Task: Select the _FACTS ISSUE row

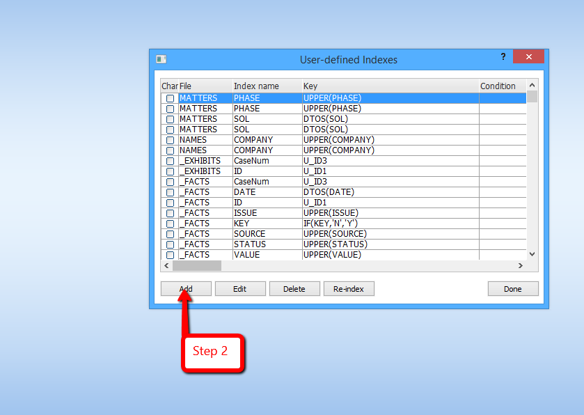Action: tap(278, 212)
